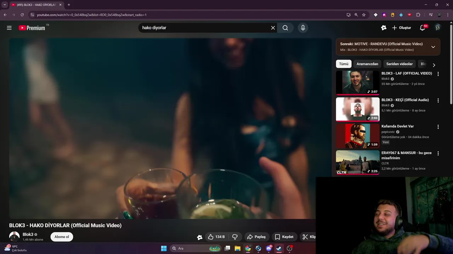Viewport: 453px width, 254px height.
Task: Collapse the Mix playlist panel chevron
Action: coord(433,47)
